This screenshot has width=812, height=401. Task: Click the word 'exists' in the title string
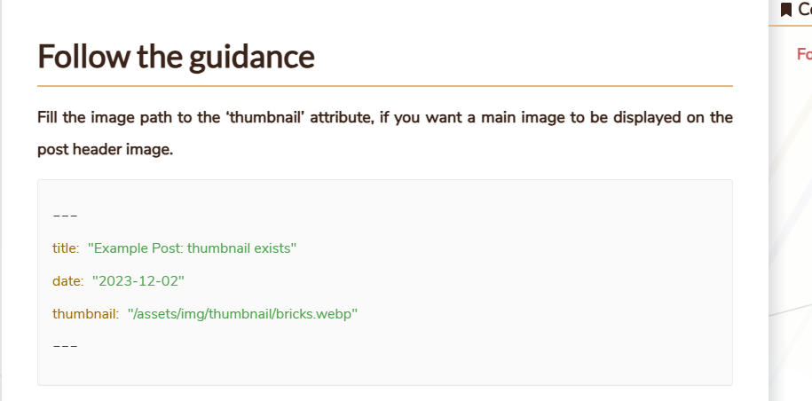(x=275, y=248)
